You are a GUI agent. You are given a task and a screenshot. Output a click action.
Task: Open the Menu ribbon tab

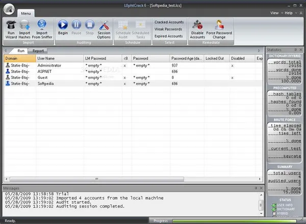coord(26,13)
